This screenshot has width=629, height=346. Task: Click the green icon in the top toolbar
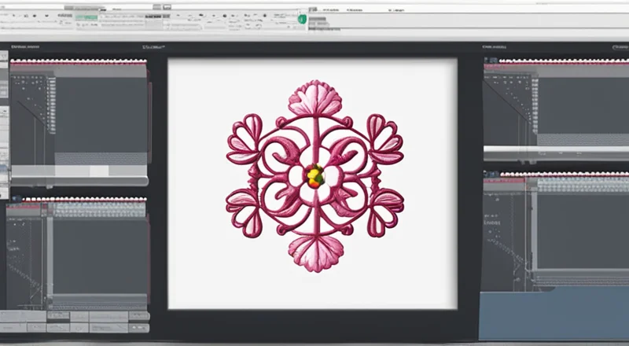tap(303, 17)
